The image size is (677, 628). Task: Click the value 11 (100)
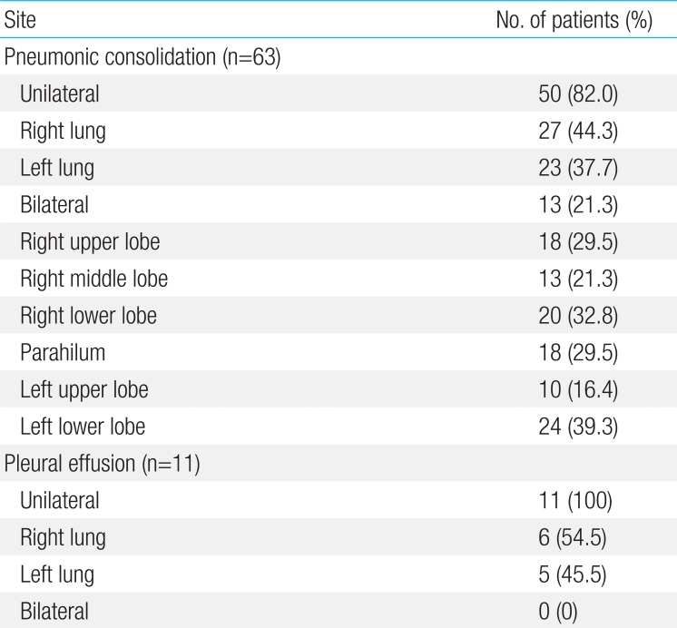(575, 501)
